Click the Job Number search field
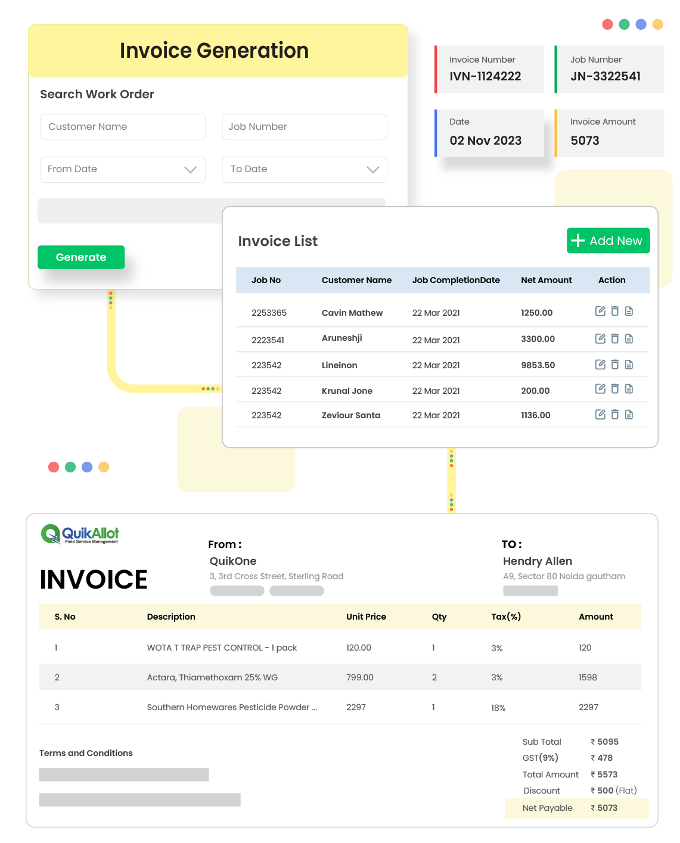 click(304, 126)
